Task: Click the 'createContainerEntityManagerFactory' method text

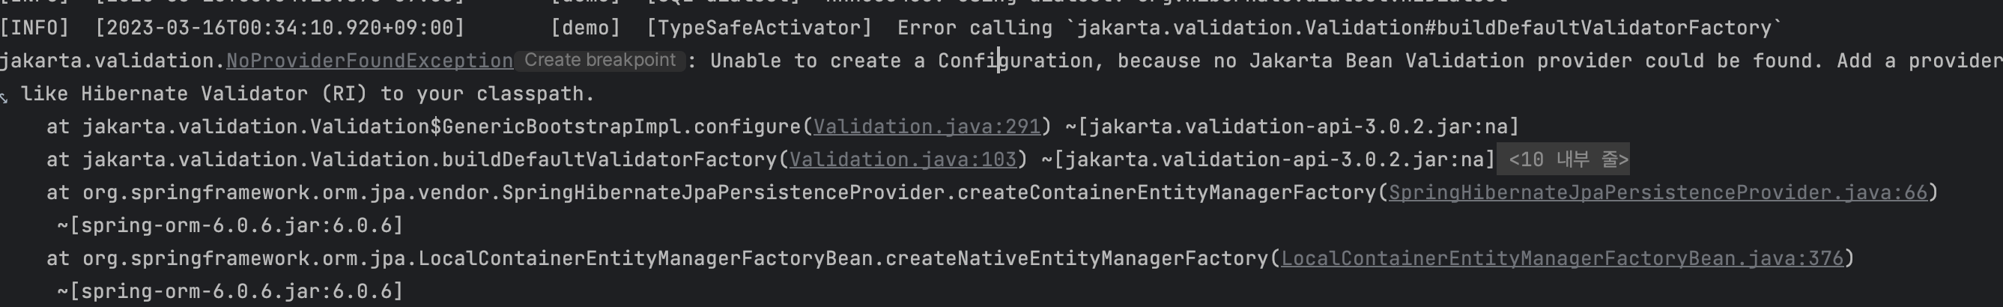Action: click(1166, 192)
